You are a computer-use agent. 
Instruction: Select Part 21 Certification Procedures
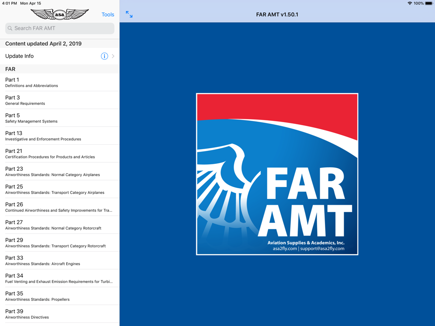[60, 153]
